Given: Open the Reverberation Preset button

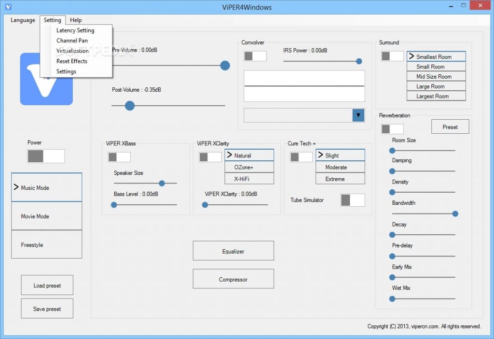Looking at the screenshot, I should (x=450, y=127).
